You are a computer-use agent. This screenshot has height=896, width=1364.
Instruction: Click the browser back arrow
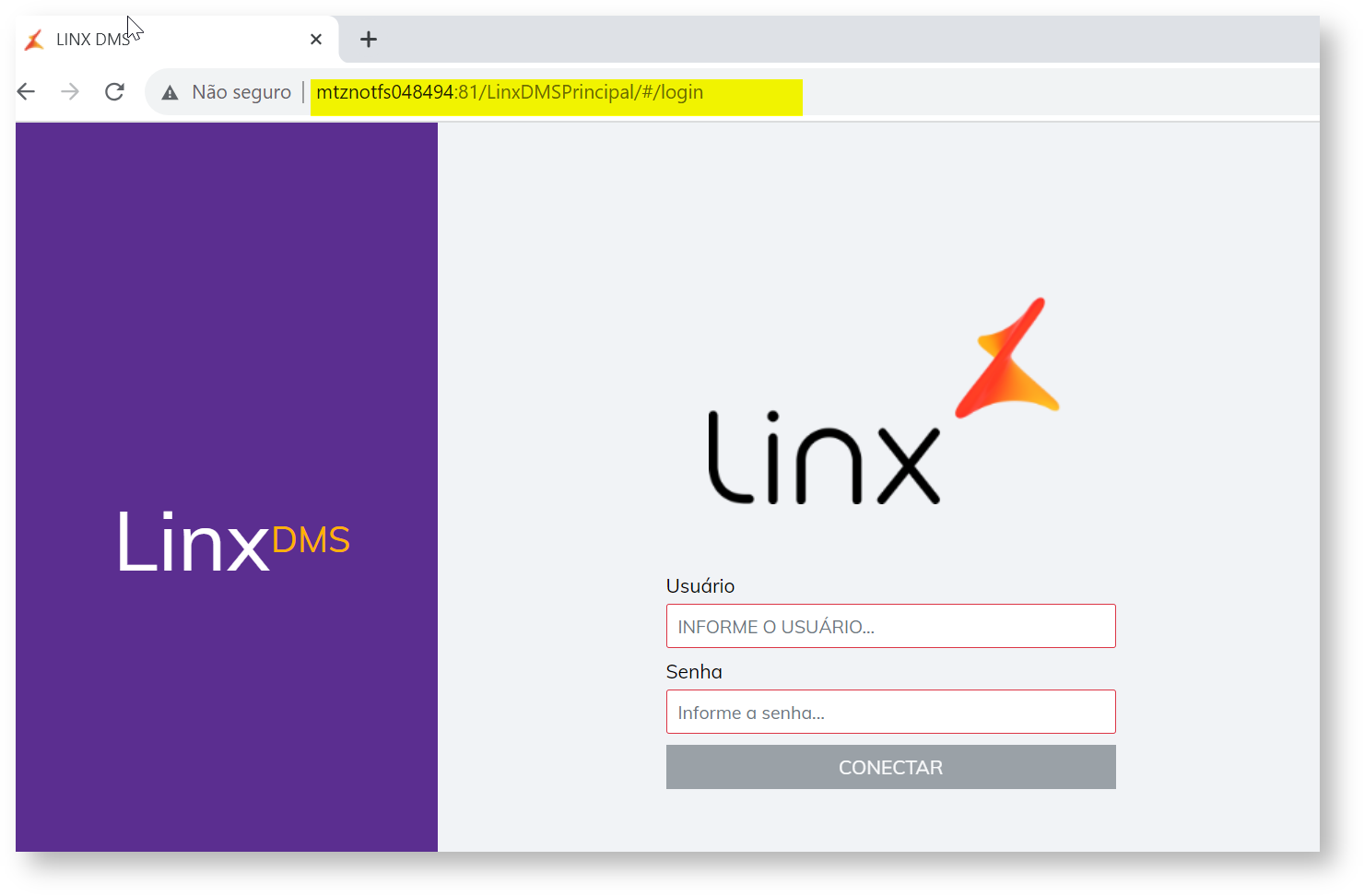[x=26, y=91]
